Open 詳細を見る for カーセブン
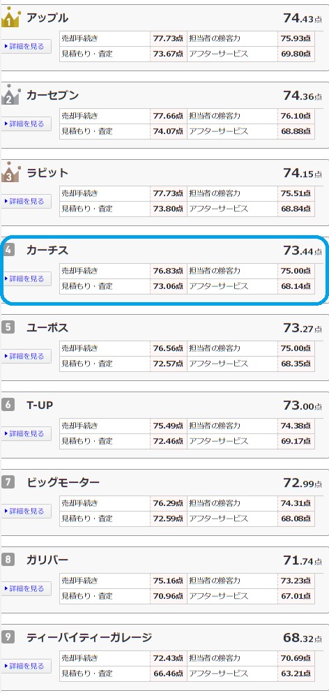This screenshot has height=693, width=329. pyautogui.click(x=26, y=124)
